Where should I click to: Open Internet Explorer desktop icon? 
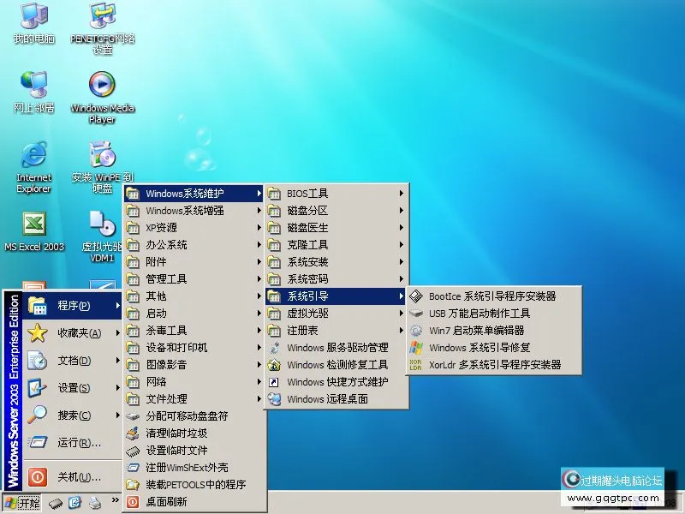33,155
